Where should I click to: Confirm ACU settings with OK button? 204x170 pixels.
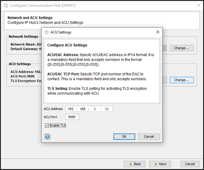[124, 136]
